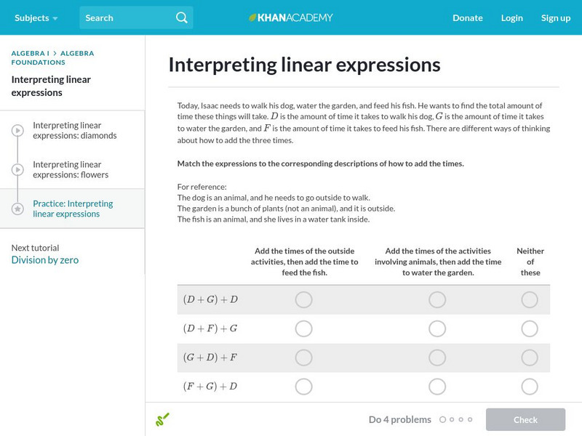
Task: Click the first progress dot near 'Do 4 problems'
Action: [444, 419]
